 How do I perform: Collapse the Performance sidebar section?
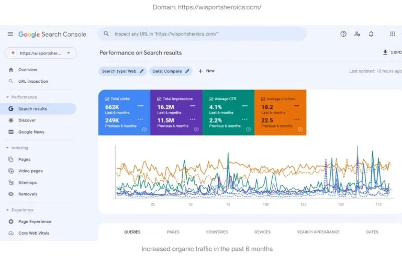[7, 97]
